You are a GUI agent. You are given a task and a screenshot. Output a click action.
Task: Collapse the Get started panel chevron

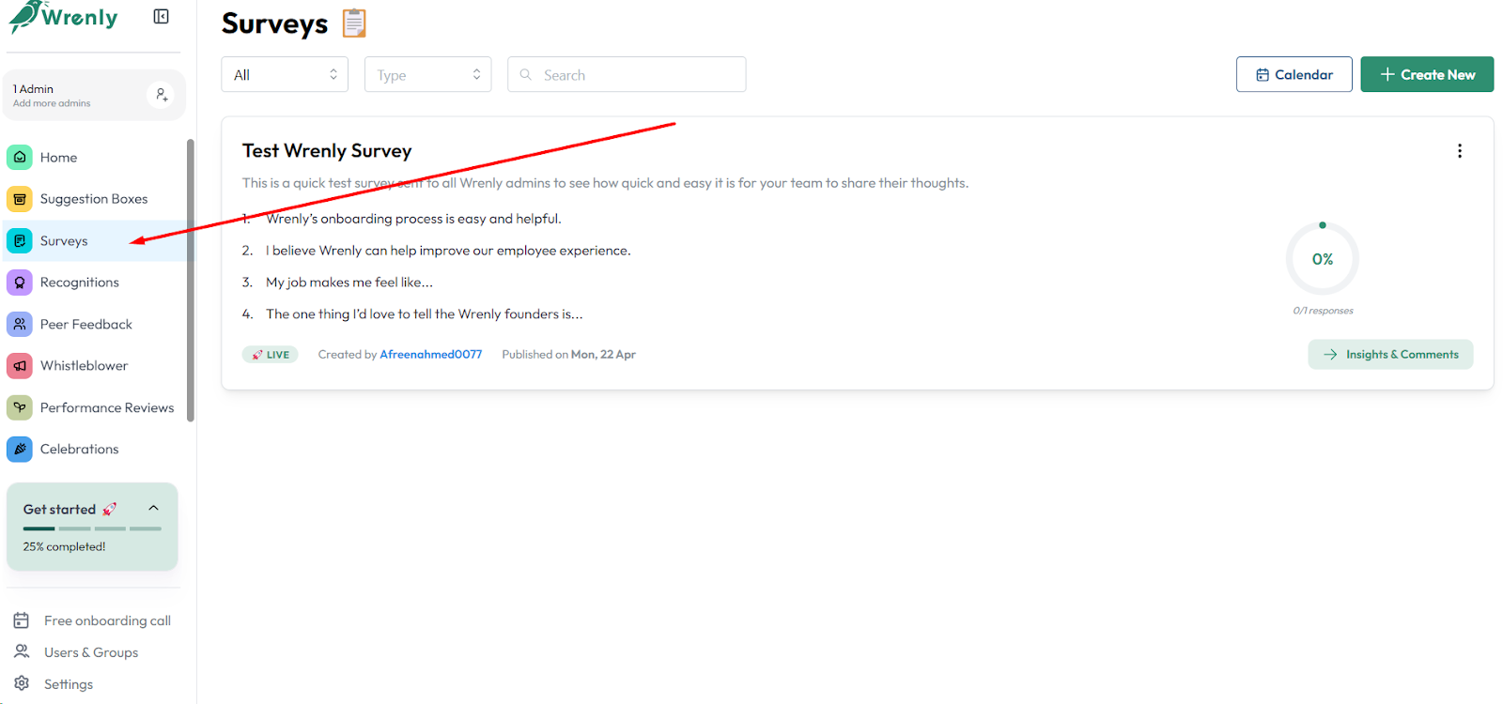tap(154, 508)
